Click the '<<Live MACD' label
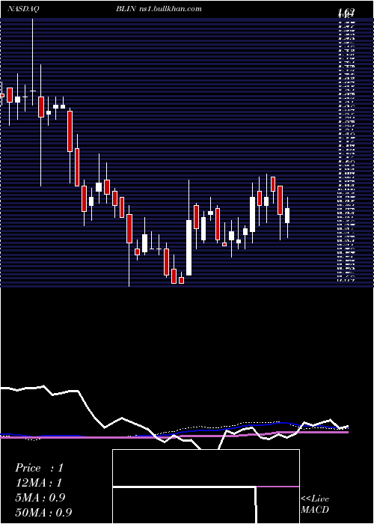The image size is (374, 524). [315, 505]
